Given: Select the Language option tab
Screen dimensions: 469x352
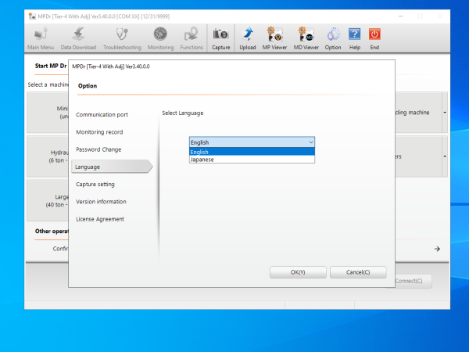Looking at the screenshot, I should 112,167.
